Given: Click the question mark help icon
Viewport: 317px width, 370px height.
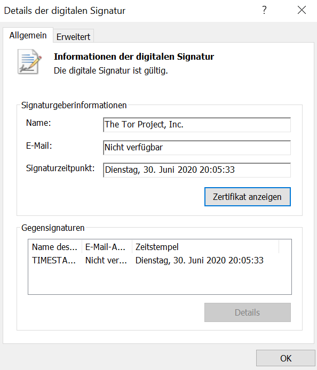Looking at the screenshot, I should 264,10.
